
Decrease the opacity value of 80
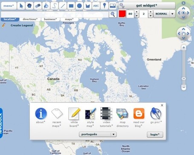coord(136,16)
